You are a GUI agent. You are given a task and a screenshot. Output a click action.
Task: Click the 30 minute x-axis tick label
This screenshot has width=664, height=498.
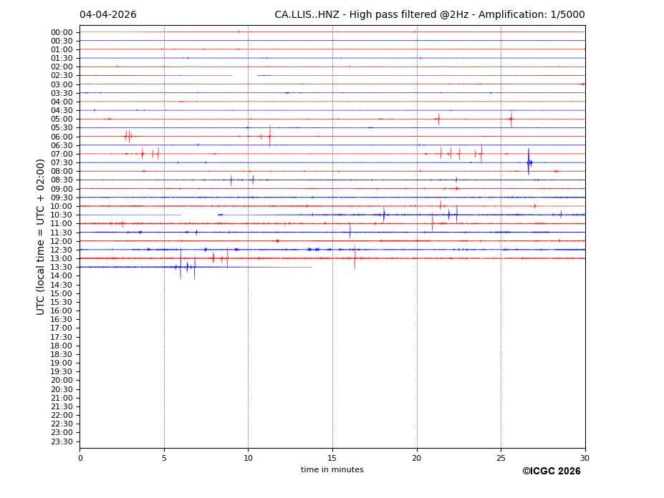click(584, 458)
